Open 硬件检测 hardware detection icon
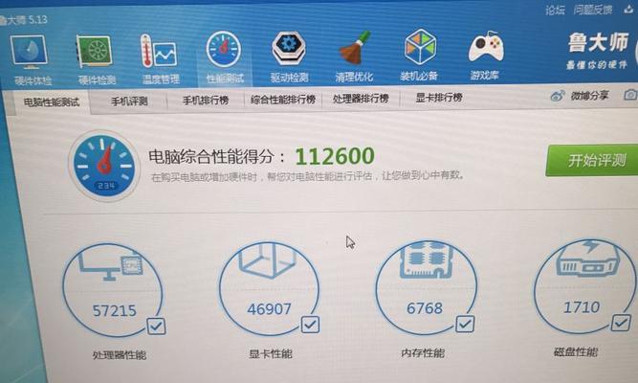 click(95, 52)
